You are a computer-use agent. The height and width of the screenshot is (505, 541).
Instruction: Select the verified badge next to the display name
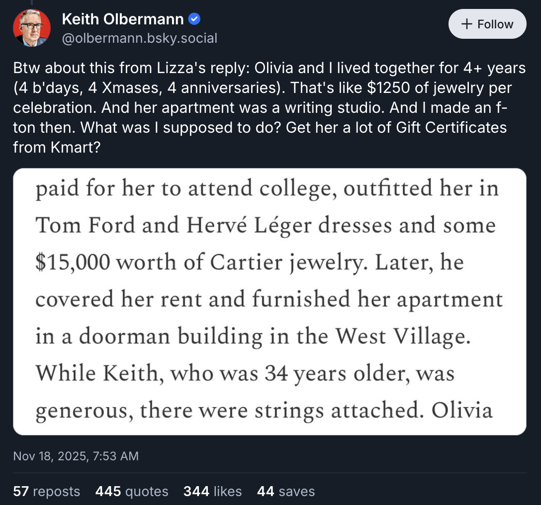(x=194, y=18)
